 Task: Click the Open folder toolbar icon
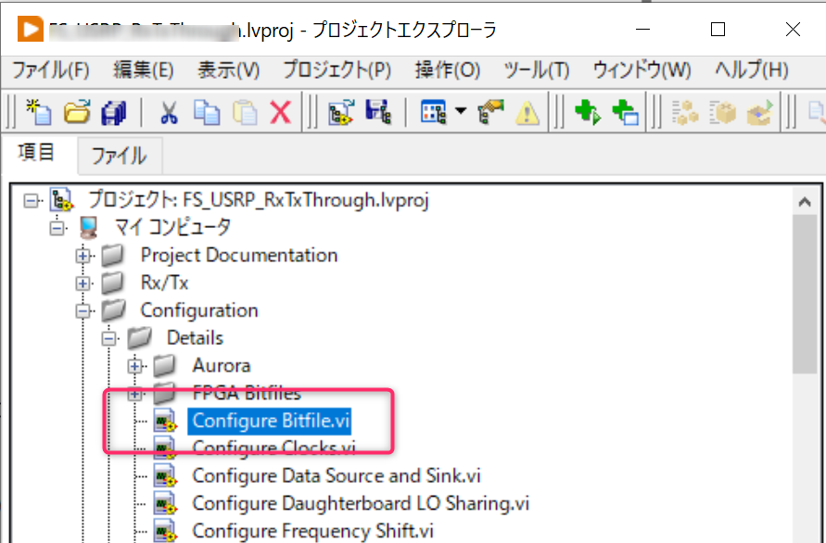click(77, 112)
